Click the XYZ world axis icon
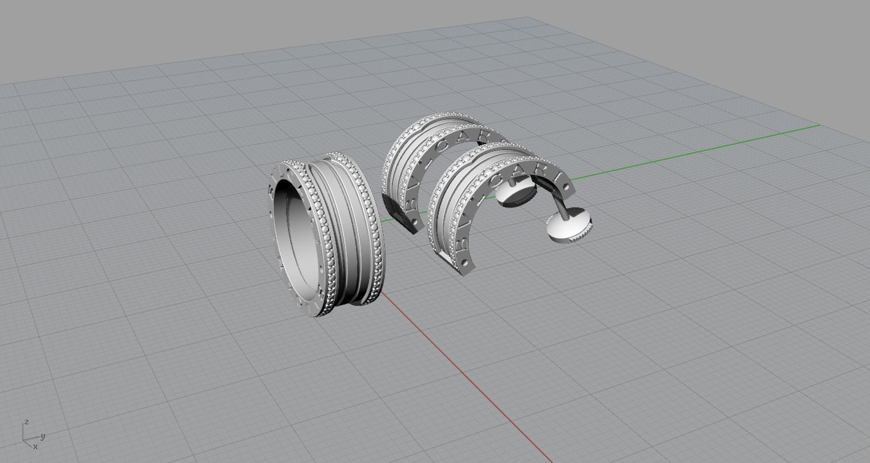Screen dimensions: 870x463 coord(34,434)
